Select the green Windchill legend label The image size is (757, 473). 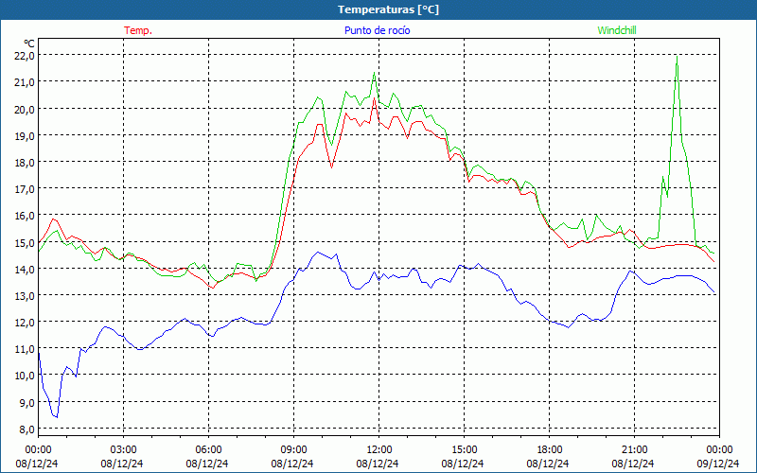click(617, 30)
